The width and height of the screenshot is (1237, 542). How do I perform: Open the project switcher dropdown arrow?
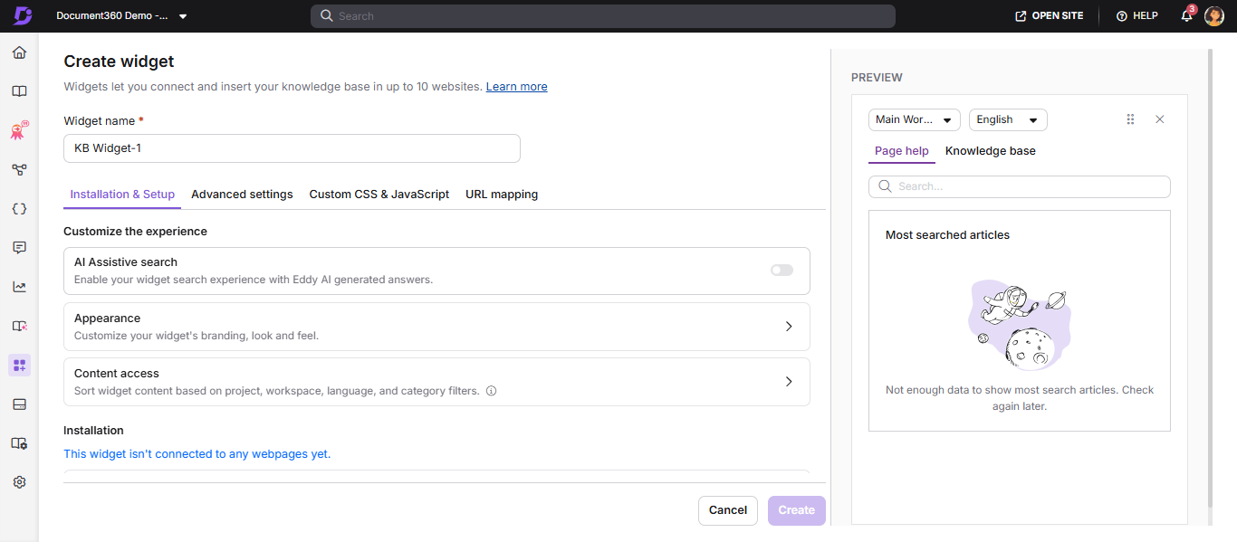(183, 16)
